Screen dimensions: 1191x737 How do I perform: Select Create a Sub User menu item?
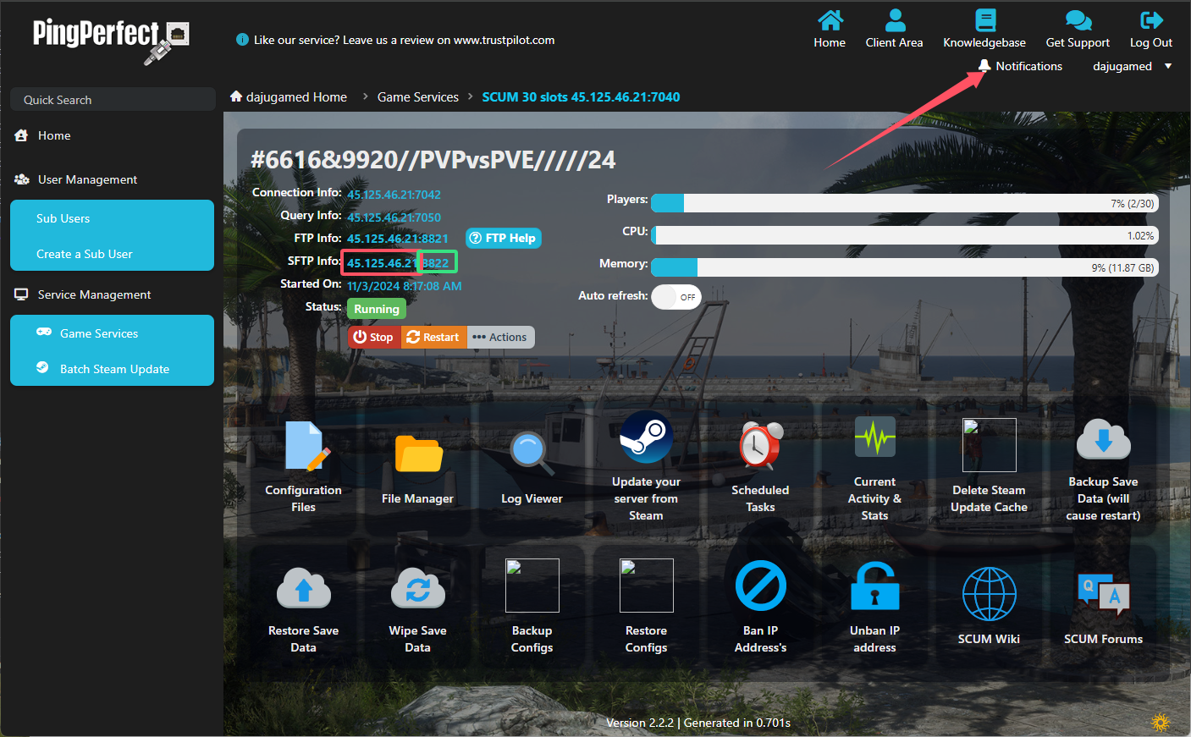85,254
